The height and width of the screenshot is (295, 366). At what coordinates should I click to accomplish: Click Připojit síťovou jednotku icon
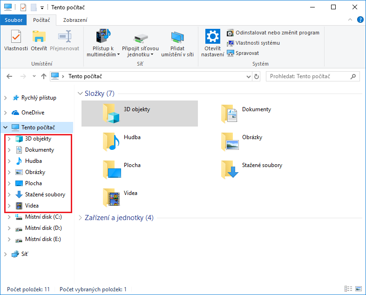[x=141, y=38]
